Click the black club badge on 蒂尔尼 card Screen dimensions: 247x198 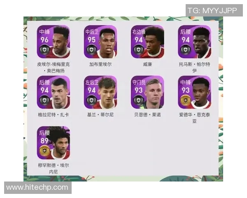coord(91,100)
